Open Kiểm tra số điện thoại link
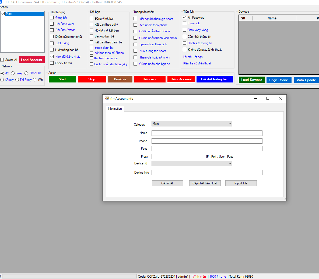This screenshot has width=319, height=279. click(x=197, y=63)
